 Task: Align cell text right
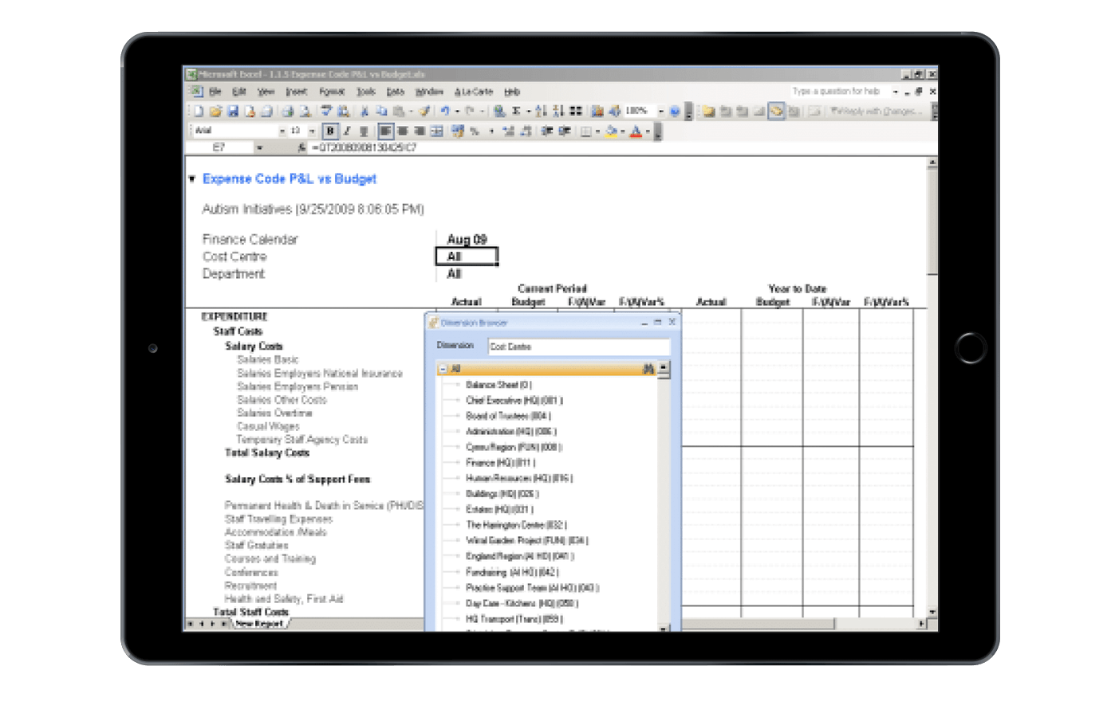419,131
